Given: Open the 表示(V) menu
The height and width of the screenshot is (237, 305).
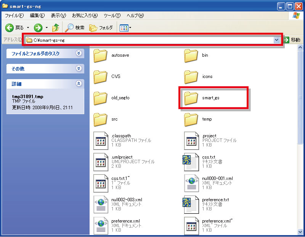Looking at the screenshot, I should click(x=58, y=16).
